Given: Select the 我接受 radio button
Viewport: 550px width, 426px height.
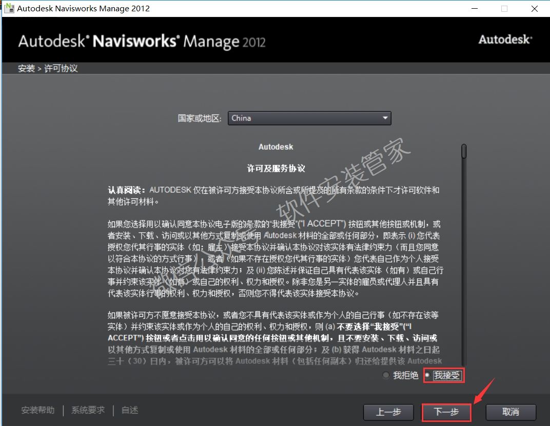Looking at the screenshot, I should (x=427, y=376).
